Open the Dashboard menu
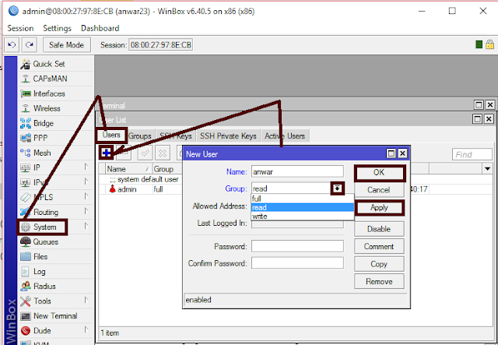This screenshot has width=498, height=345. tap(100, 28)
